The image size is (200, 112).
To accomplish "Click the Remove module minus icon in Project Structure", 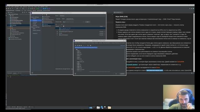I will [x=45, y=15].
